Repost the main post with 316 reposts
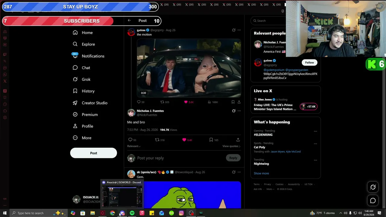386x217 pixels. tap(160, 140)
